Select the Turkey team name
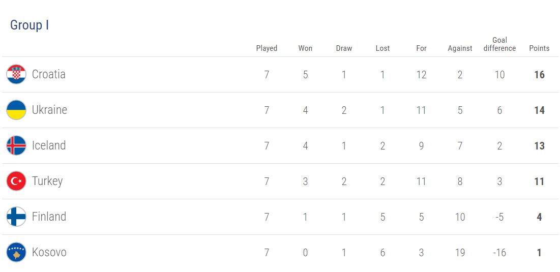The height and width of the screenshot is (272, 560). tap(47, 181)
